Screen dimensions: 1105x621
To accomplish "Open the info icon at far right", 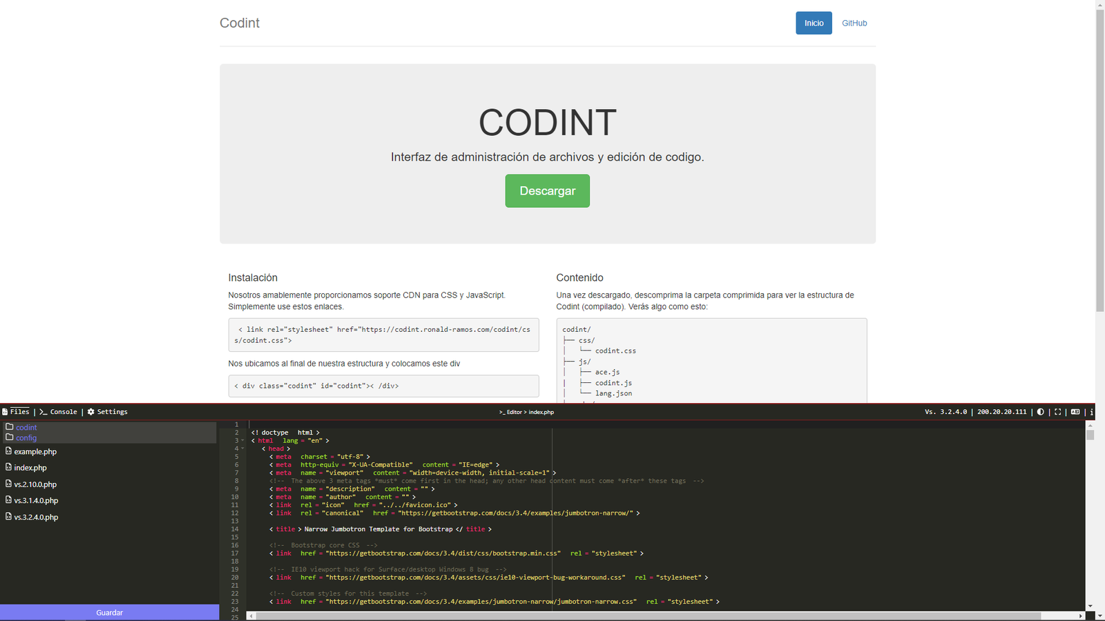I will [x=1091, y=412].
